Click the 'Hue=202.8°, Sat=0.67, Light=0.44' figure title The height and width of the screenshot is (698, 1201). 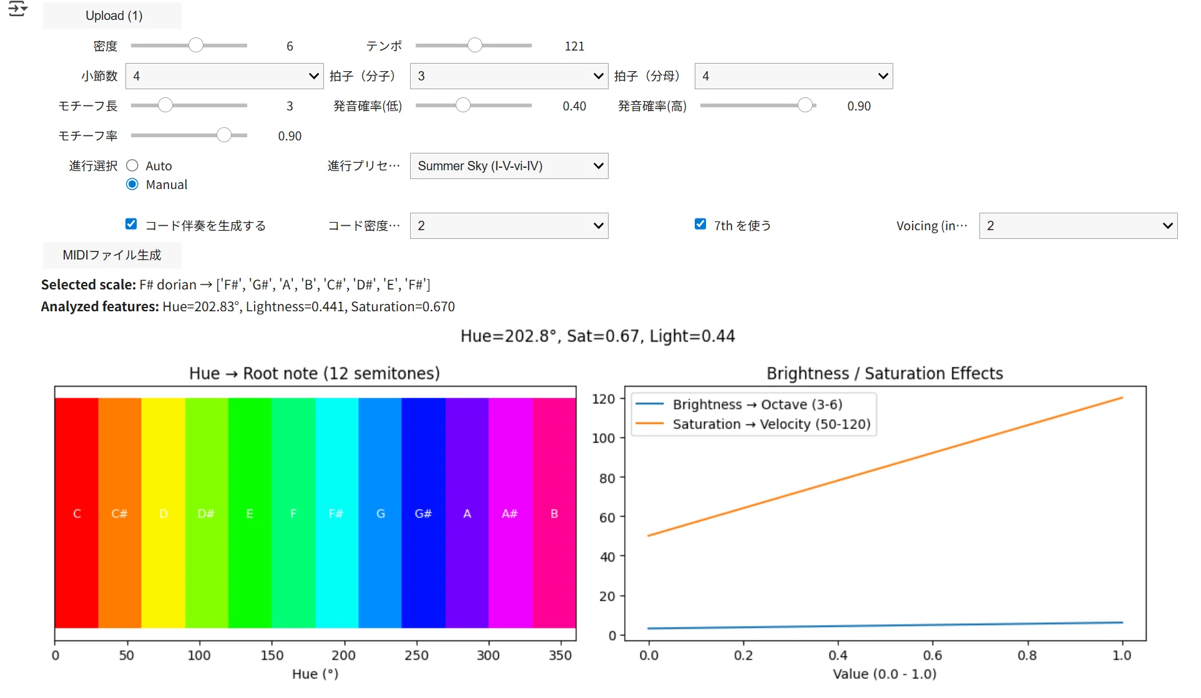pyautogui.click(x=597, y=336)
